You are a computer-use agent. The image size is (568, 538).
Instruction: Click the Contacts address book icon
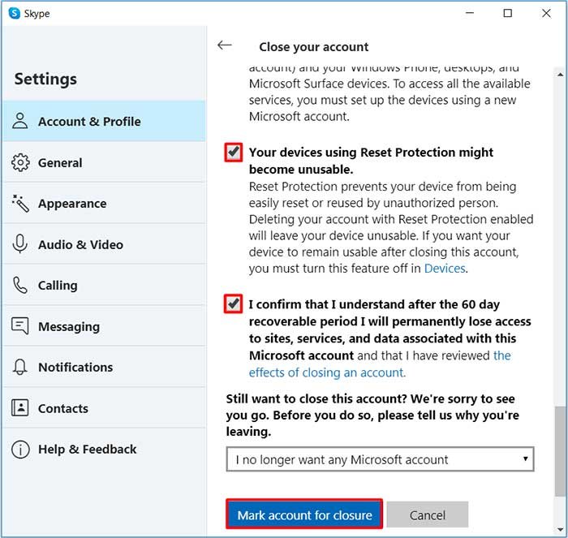click(20, 408)
